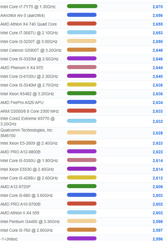Click the green bar for Intel Core i7-7Y75
The image size is (167, 241).
82,6
